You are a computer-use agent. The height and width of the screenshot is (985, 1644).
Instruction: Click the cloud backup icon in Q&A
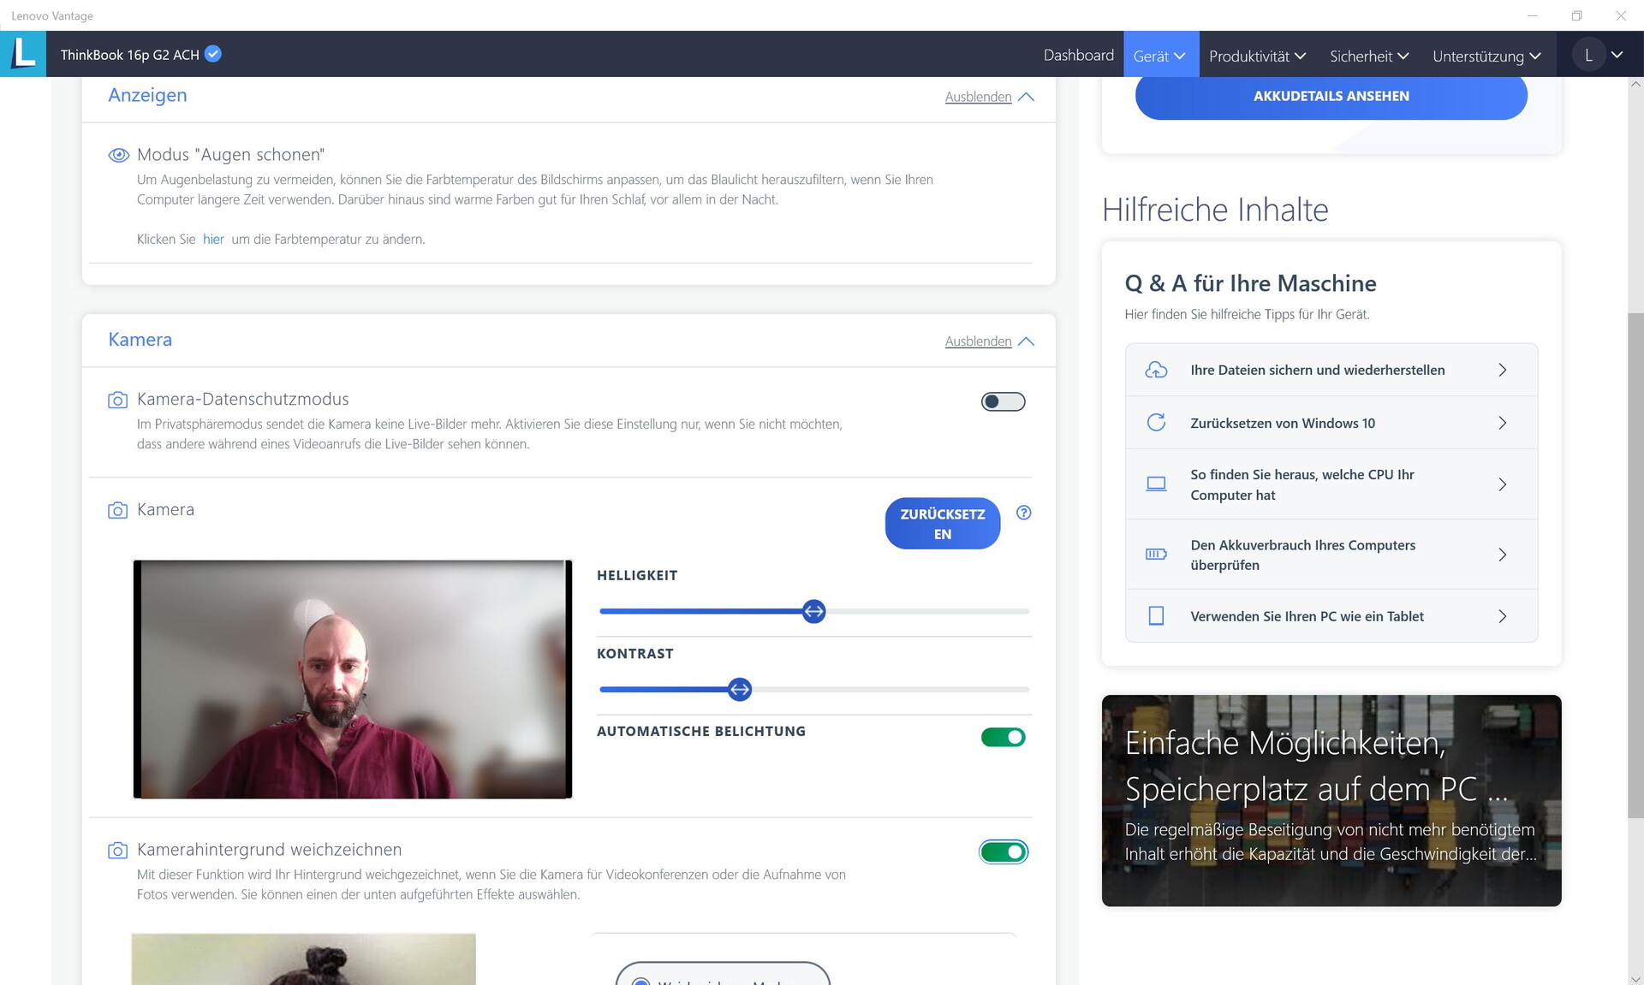point(1156,370)
